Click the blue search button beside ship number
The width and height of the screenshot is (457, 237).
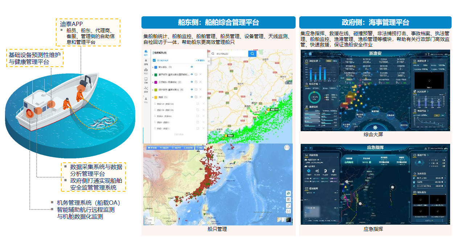click(252, 54)
